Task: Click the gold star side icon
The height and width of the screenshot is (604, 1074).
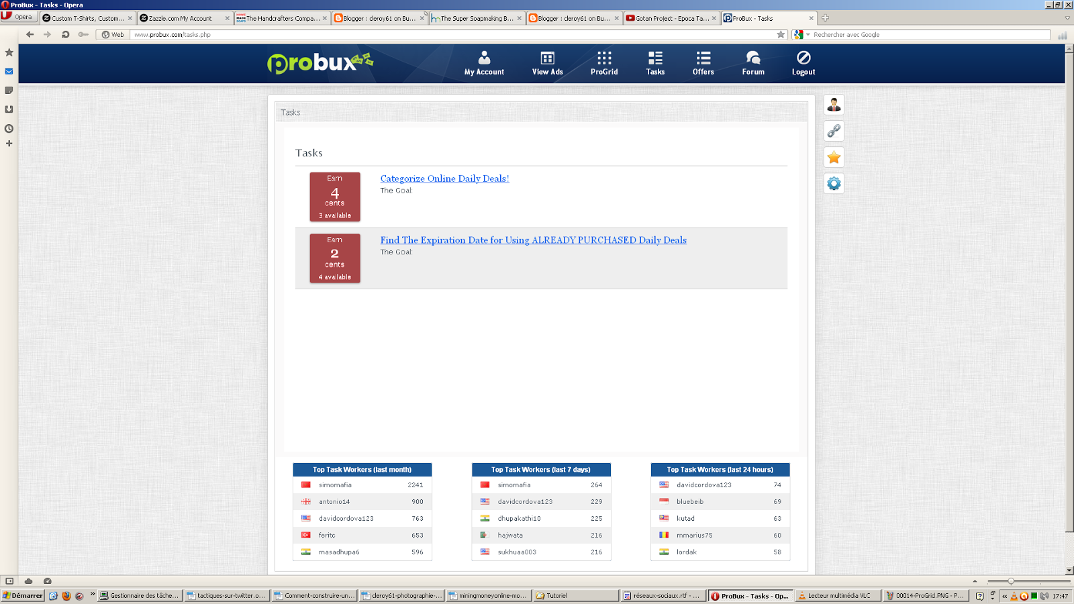Action: click(834, 157)
